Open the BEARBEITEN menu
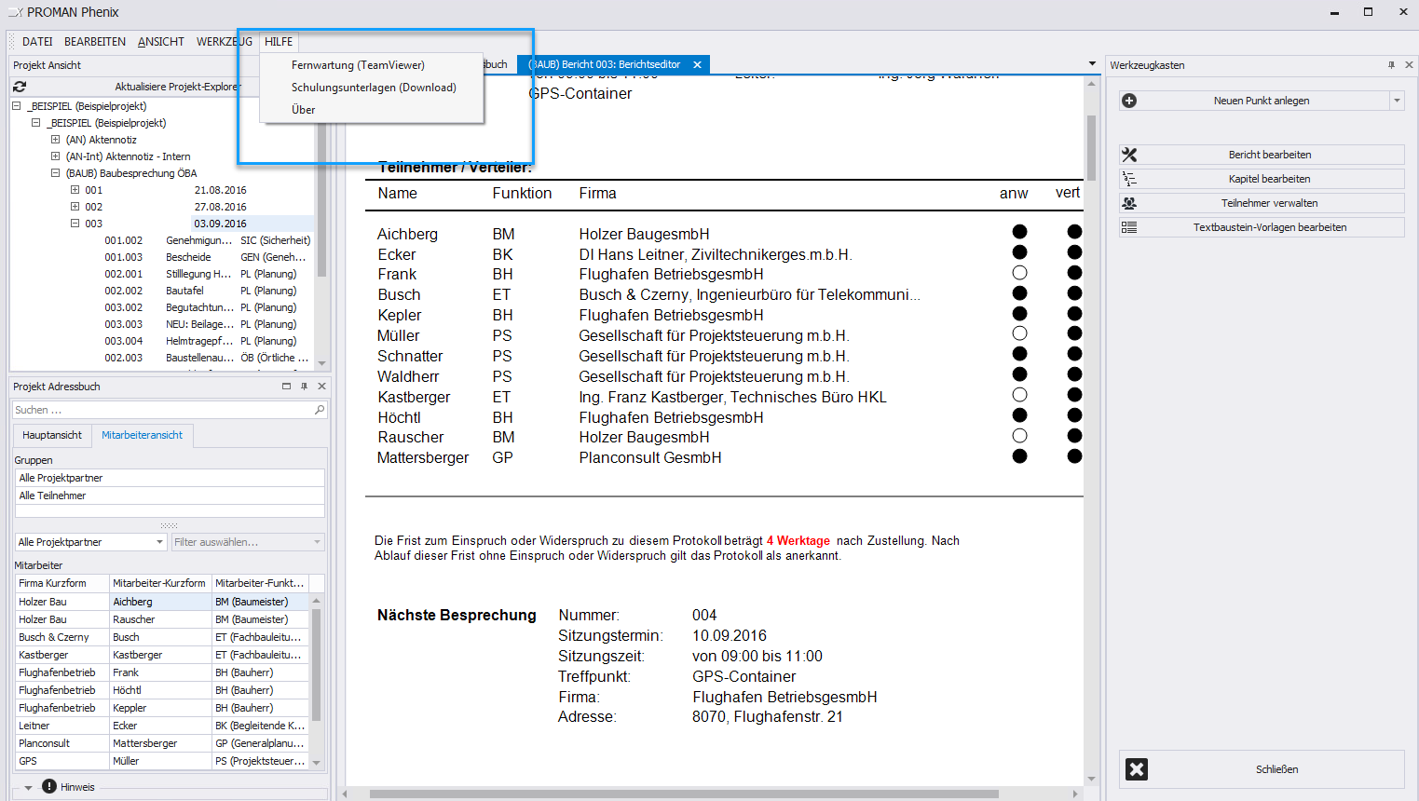The width and height of the screenshot is (1419, 801). [x=95, y=42]
